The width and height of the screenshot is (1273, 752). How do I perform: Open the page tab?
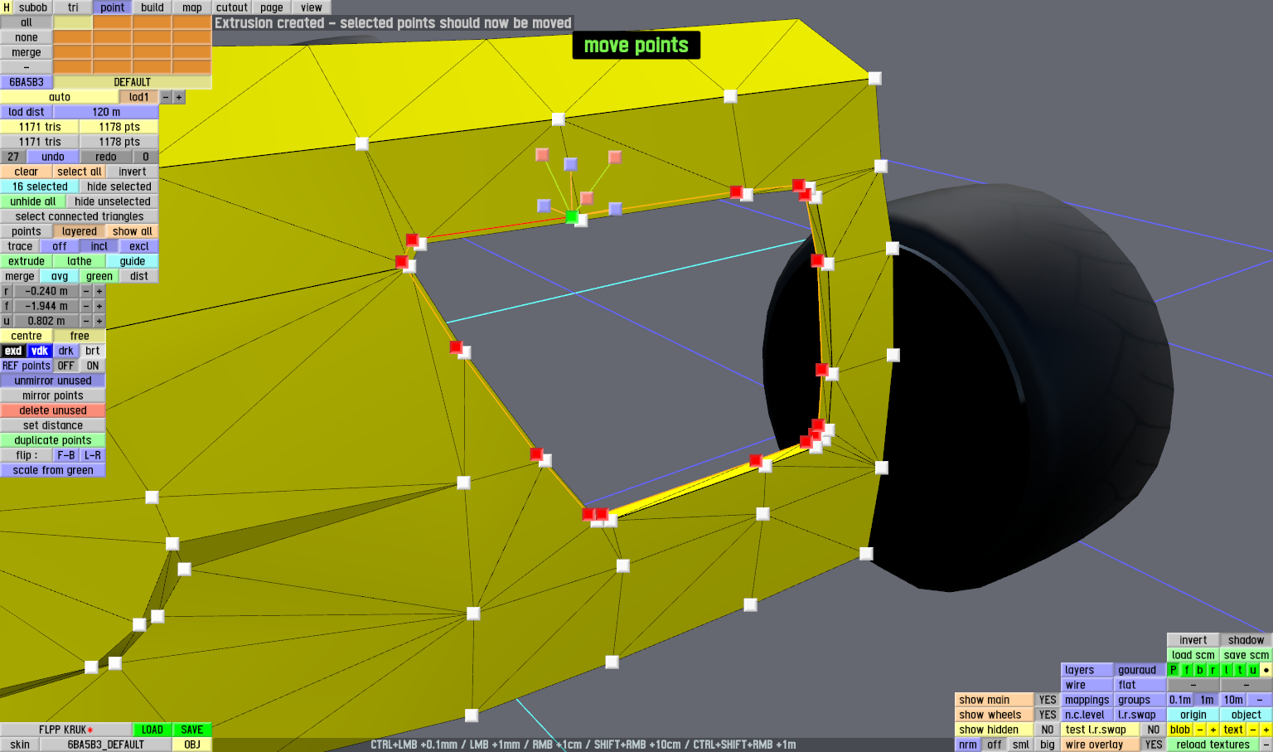pyautogui.click(x=272, y=7)
